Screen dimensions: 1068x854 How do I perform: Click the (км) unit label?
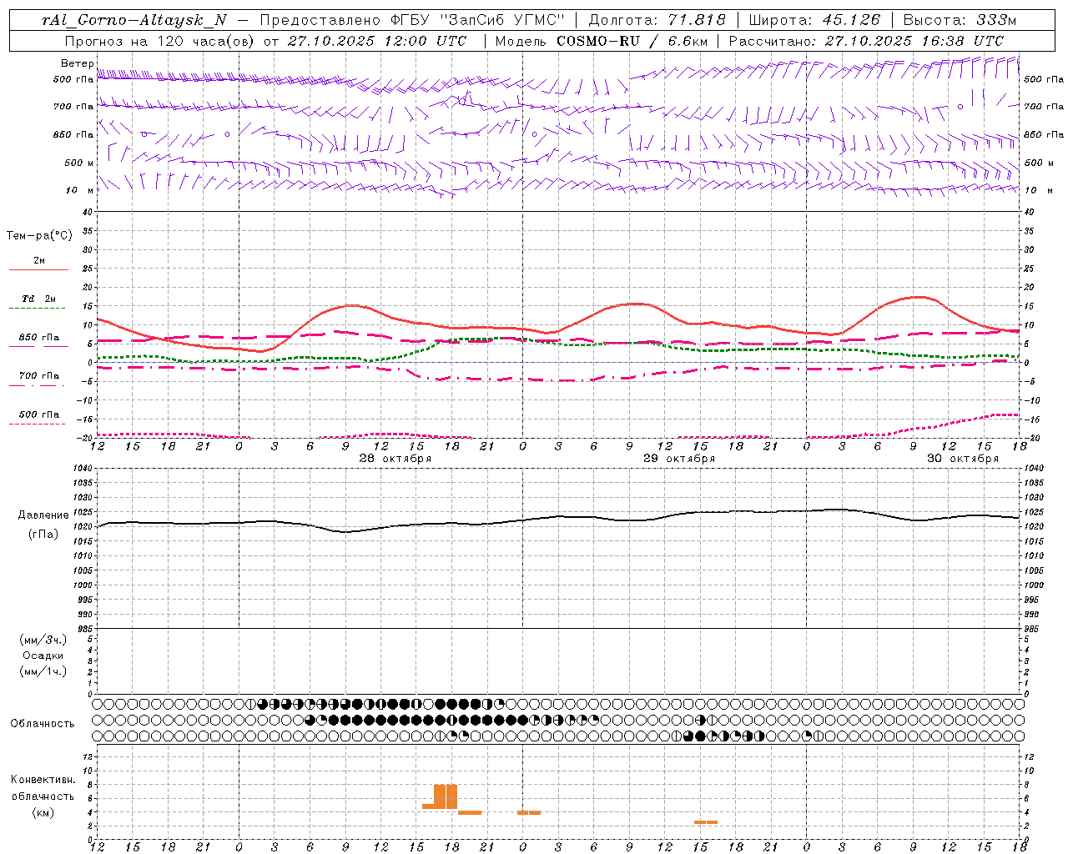43,811
